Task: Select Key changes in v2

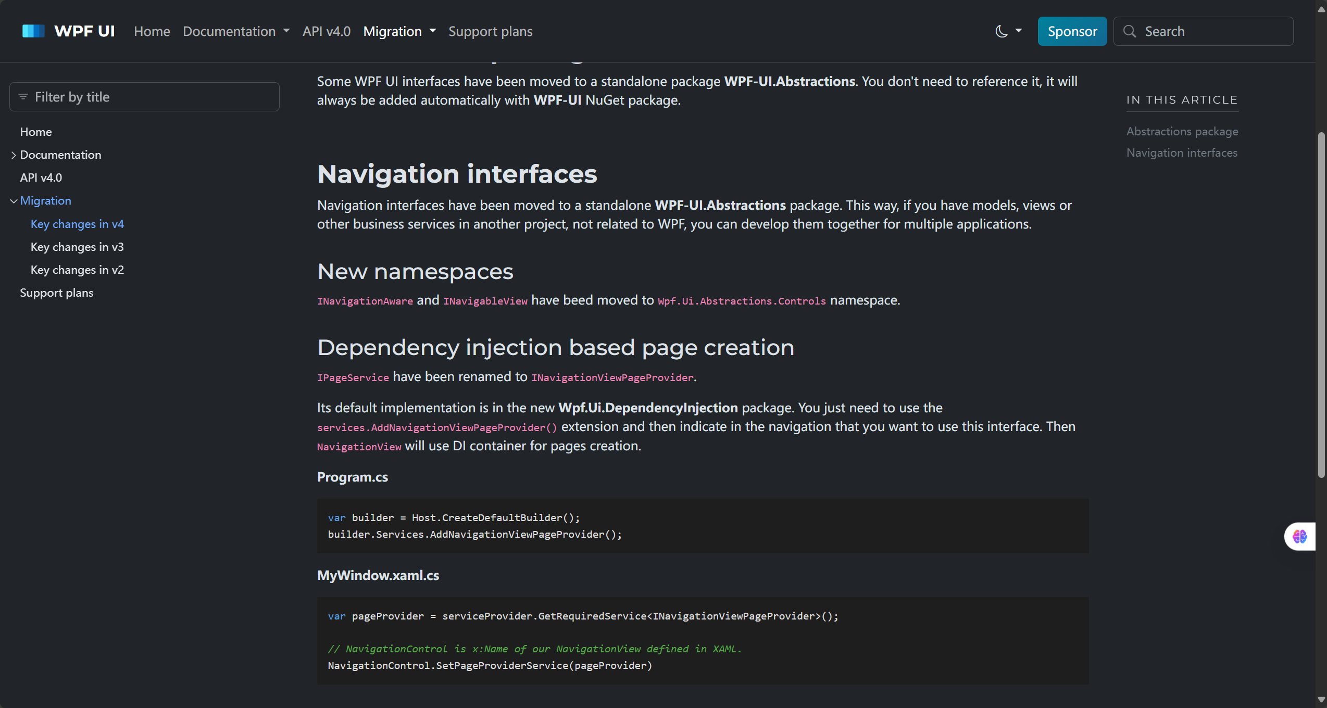Action: pos(77,270)
